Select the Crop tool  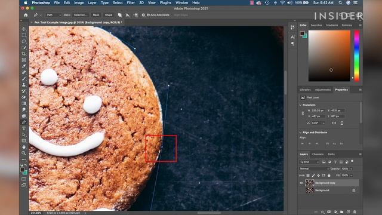click(x=24, y=54)
